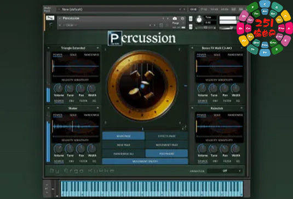Click the instrument pan slider below Tune
Viewport: 293px width, 199px height.
(205, 28)
